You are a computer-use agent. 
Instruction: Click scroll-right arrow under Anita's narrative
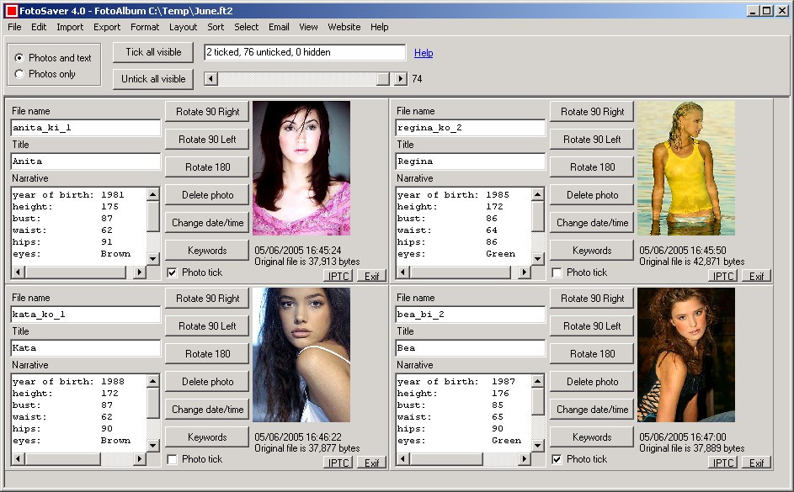pyautogui.click(x=140, y=272)
